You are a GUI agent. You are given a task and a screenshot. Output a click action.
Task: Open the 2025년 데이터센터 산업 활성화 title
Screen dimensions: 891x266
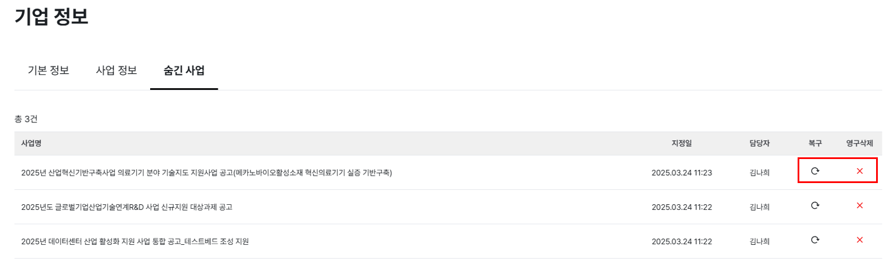click(135, 241)
